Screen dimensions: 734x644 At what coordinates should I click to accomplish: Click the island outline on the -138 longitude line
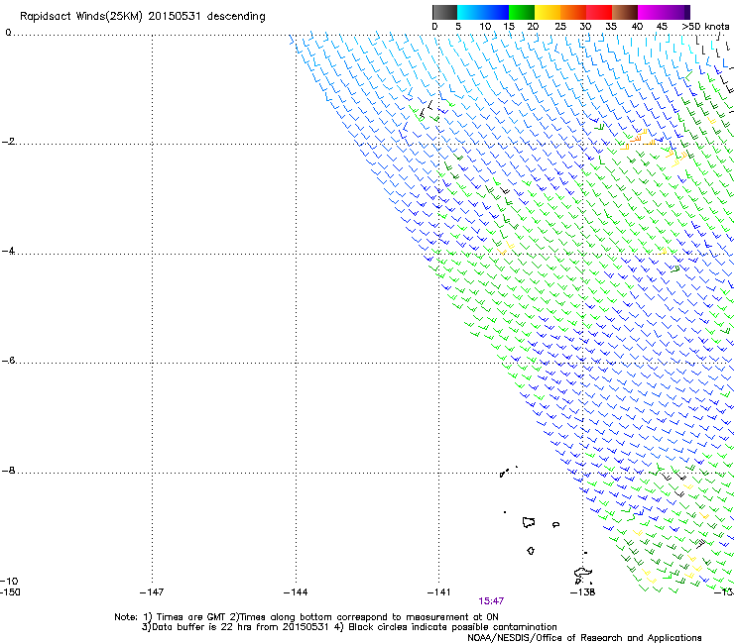point(583,573)
